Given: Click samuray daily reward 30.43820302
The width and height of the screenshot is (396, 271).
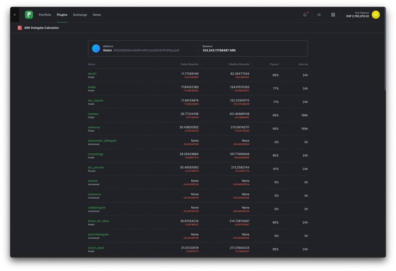Looking at the screenshot, I should click(x=189, y=127).
